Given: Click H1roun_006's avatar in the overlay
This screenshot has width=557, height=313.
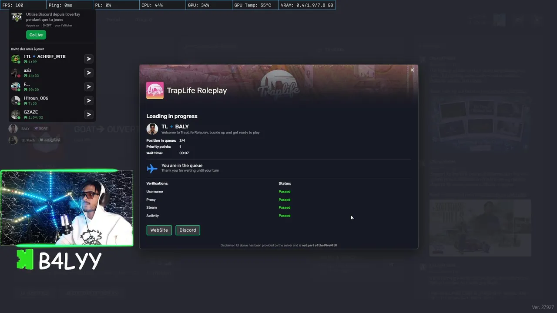Looking at the screenshot, I should point(16,100).
